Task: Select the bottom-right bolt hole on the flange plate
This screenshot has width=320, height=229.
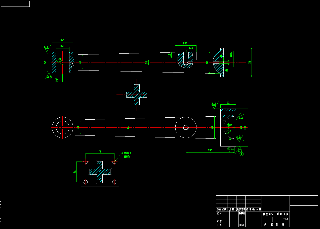Action: (x=114, y=182)
